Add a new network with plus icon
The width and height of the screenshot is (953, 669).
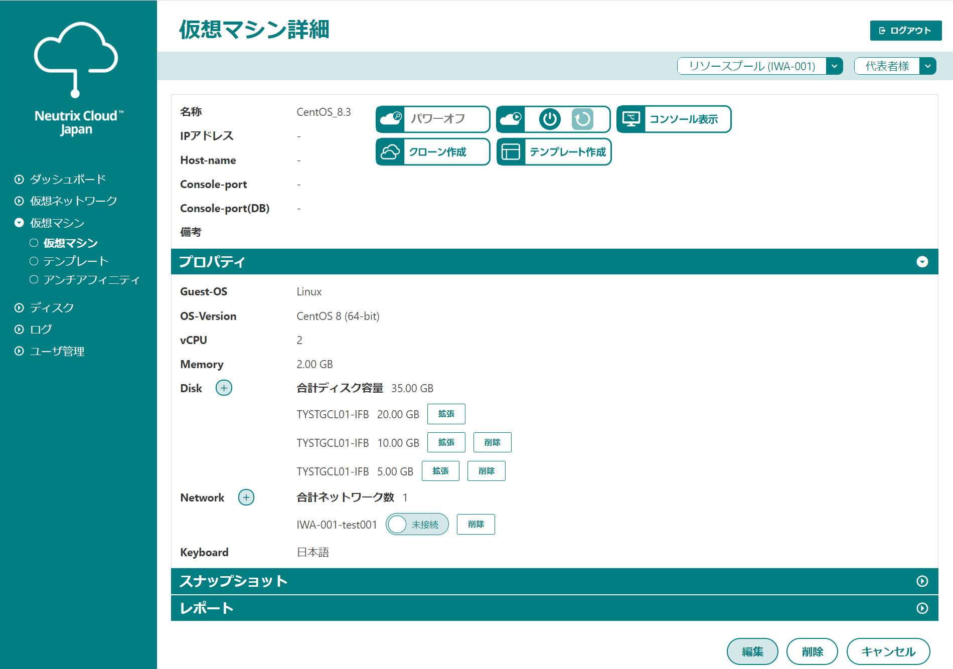246,497
